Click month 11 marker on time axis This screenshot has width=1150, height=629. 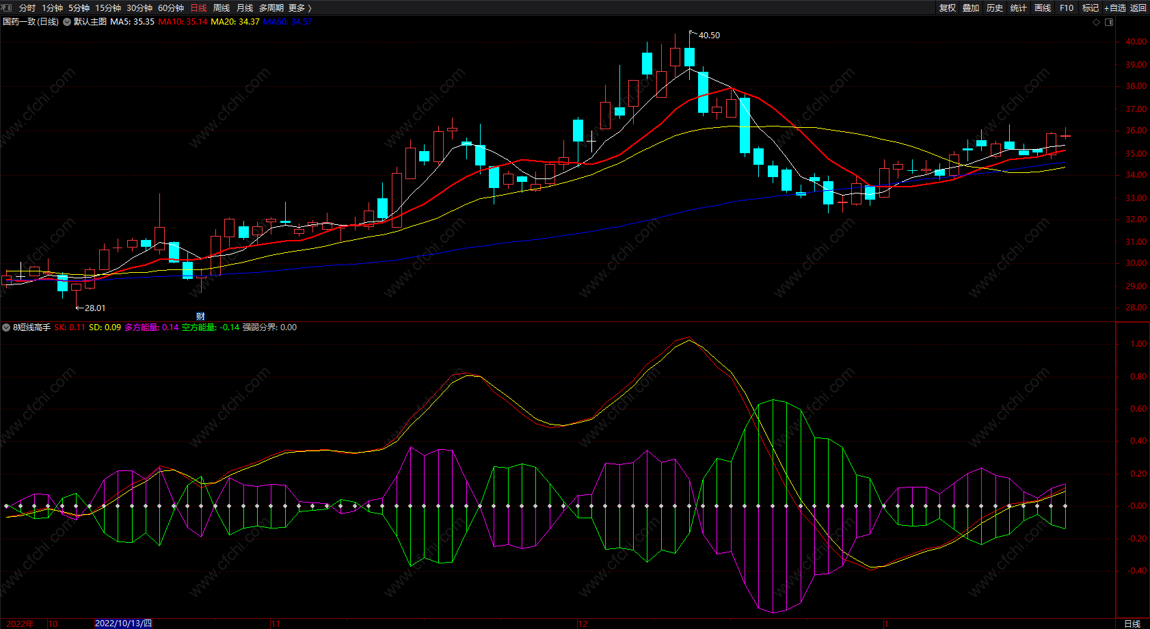(x=276, y=624)
